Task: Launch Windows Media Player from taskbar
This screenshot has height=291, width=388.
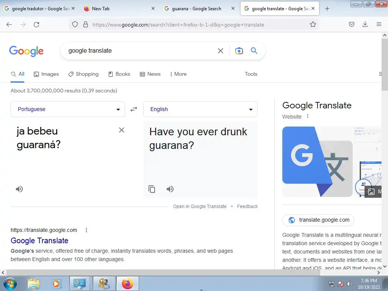Action: pyautogui.click(x=56, y=283)
